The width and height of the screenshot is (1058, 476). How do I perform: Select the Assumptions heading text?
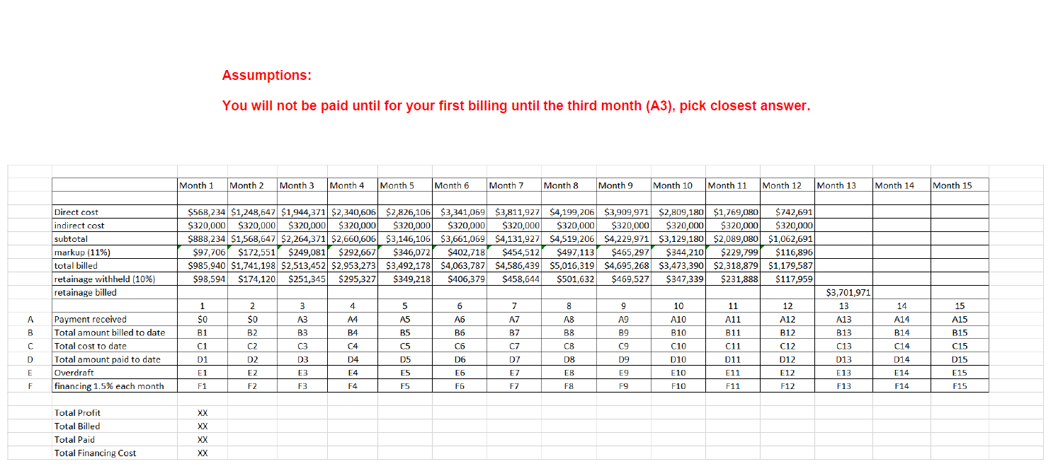click(x=266, y=75)
